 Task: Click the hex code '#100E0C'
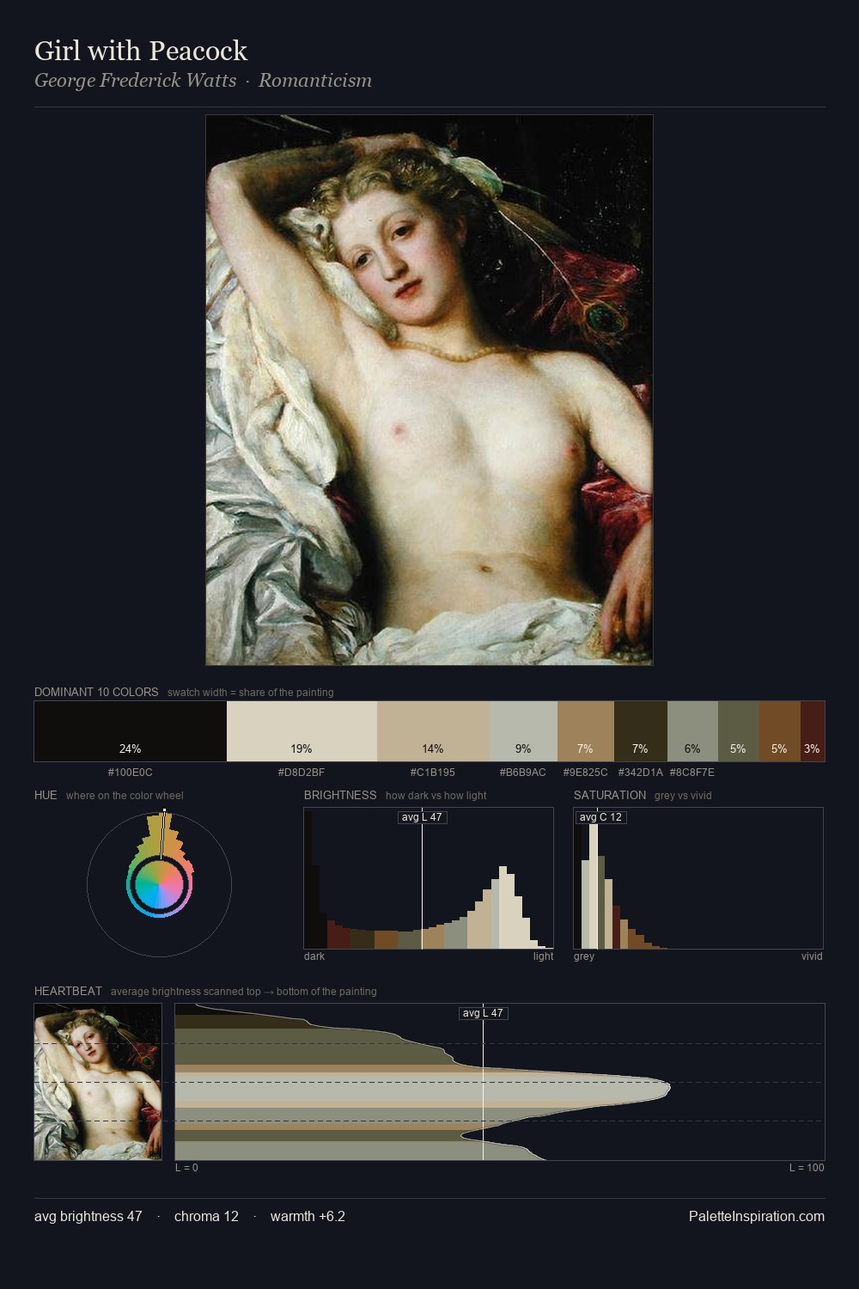pos(131,773)
